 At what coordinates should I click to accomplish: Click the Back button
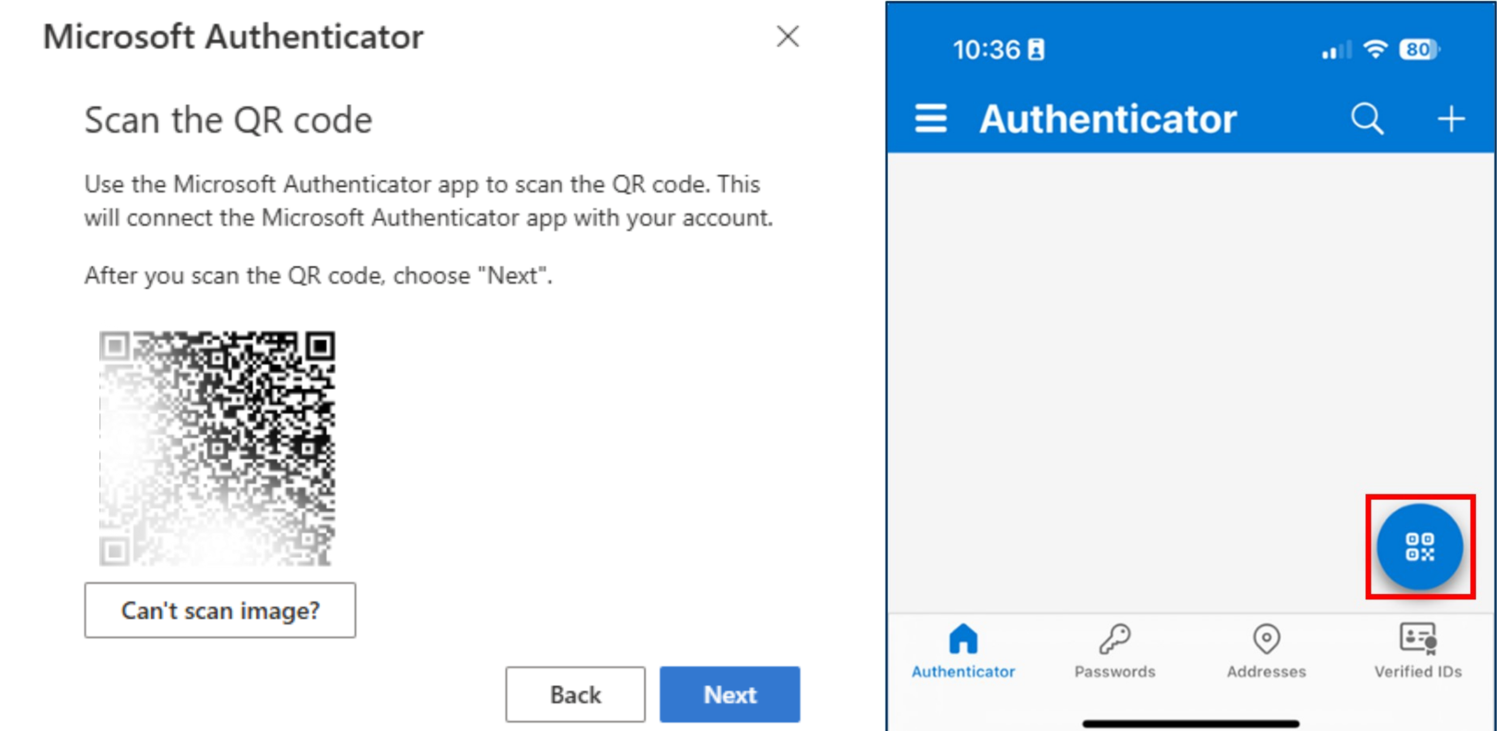tap(575, 694)
